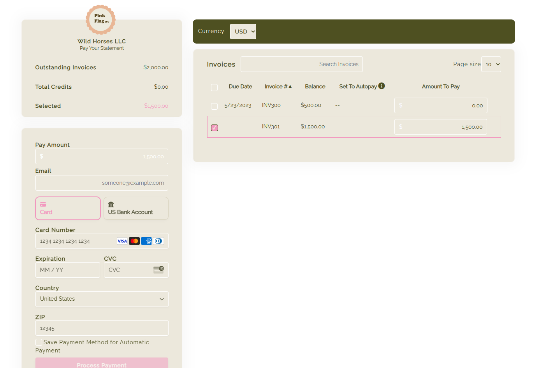Open the Country dropdown
The image size is (533, 368).
[102, 299]
